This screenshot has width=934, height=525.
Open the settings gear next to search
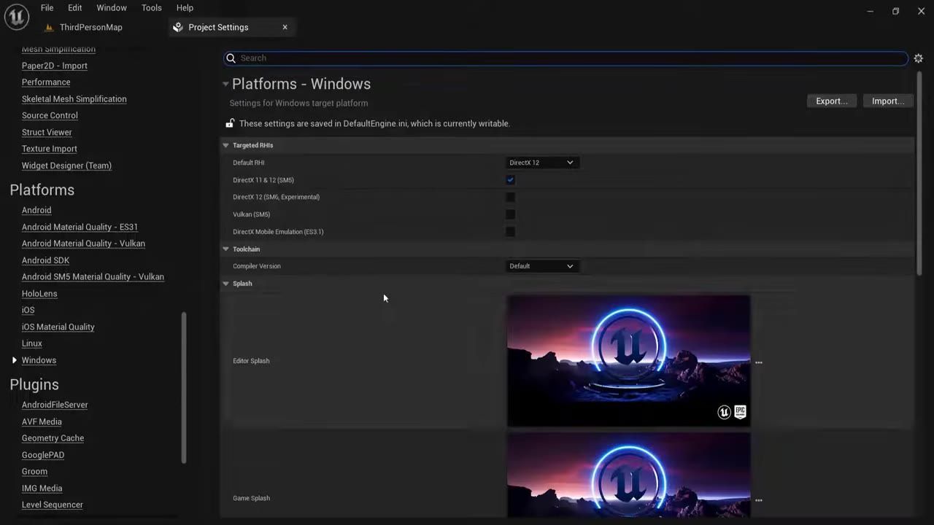(x=919, y=58)
